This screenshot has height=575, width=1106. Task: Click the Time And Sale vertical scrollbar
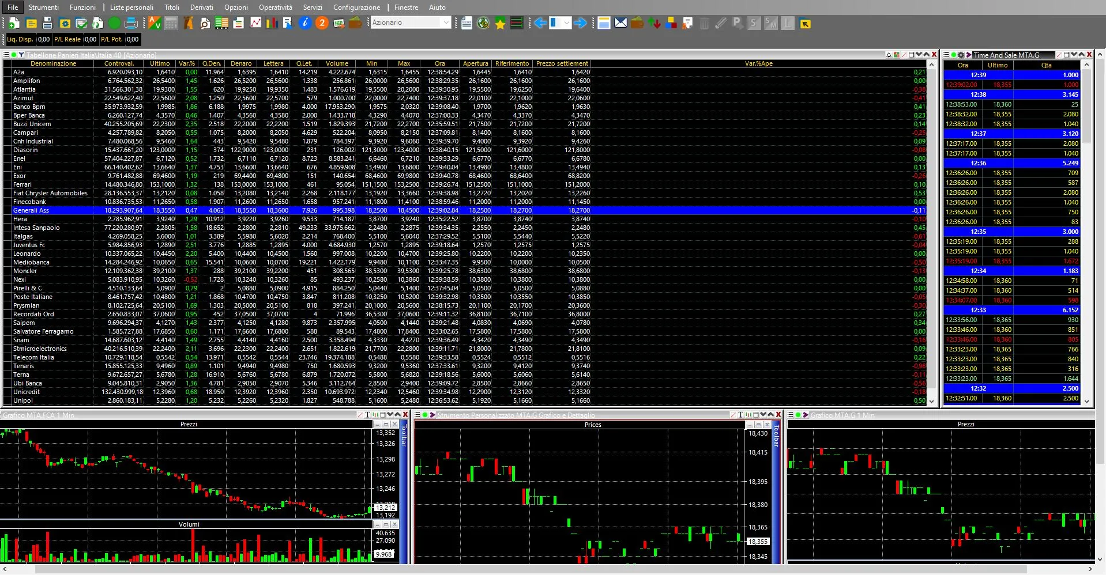1086,233
